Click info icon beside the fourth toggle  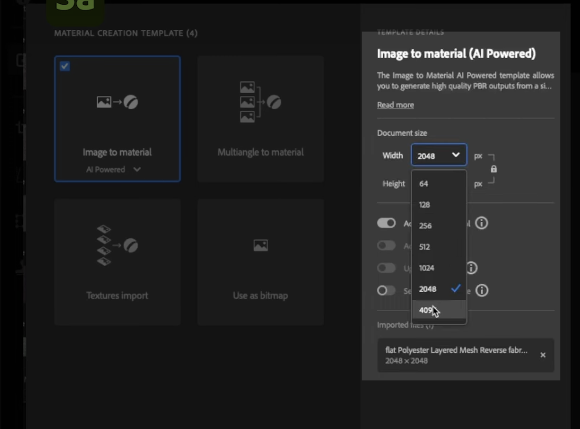click(482, 290)
